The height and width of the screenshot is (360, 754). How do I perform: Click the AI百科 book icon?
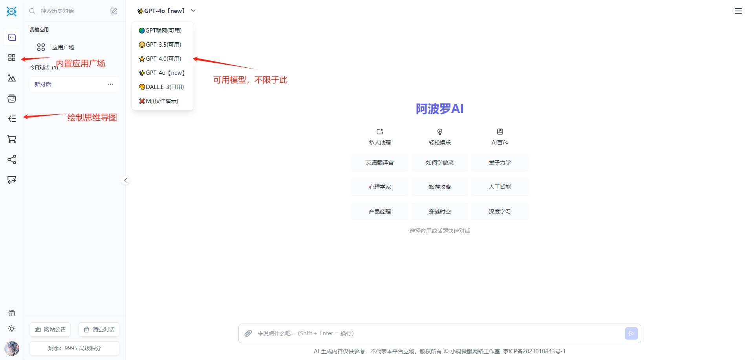(x=500, y=132)
